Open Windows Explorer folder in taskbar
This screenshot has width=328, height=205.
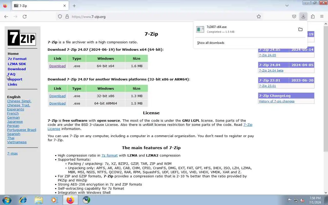tap(39, 200)
